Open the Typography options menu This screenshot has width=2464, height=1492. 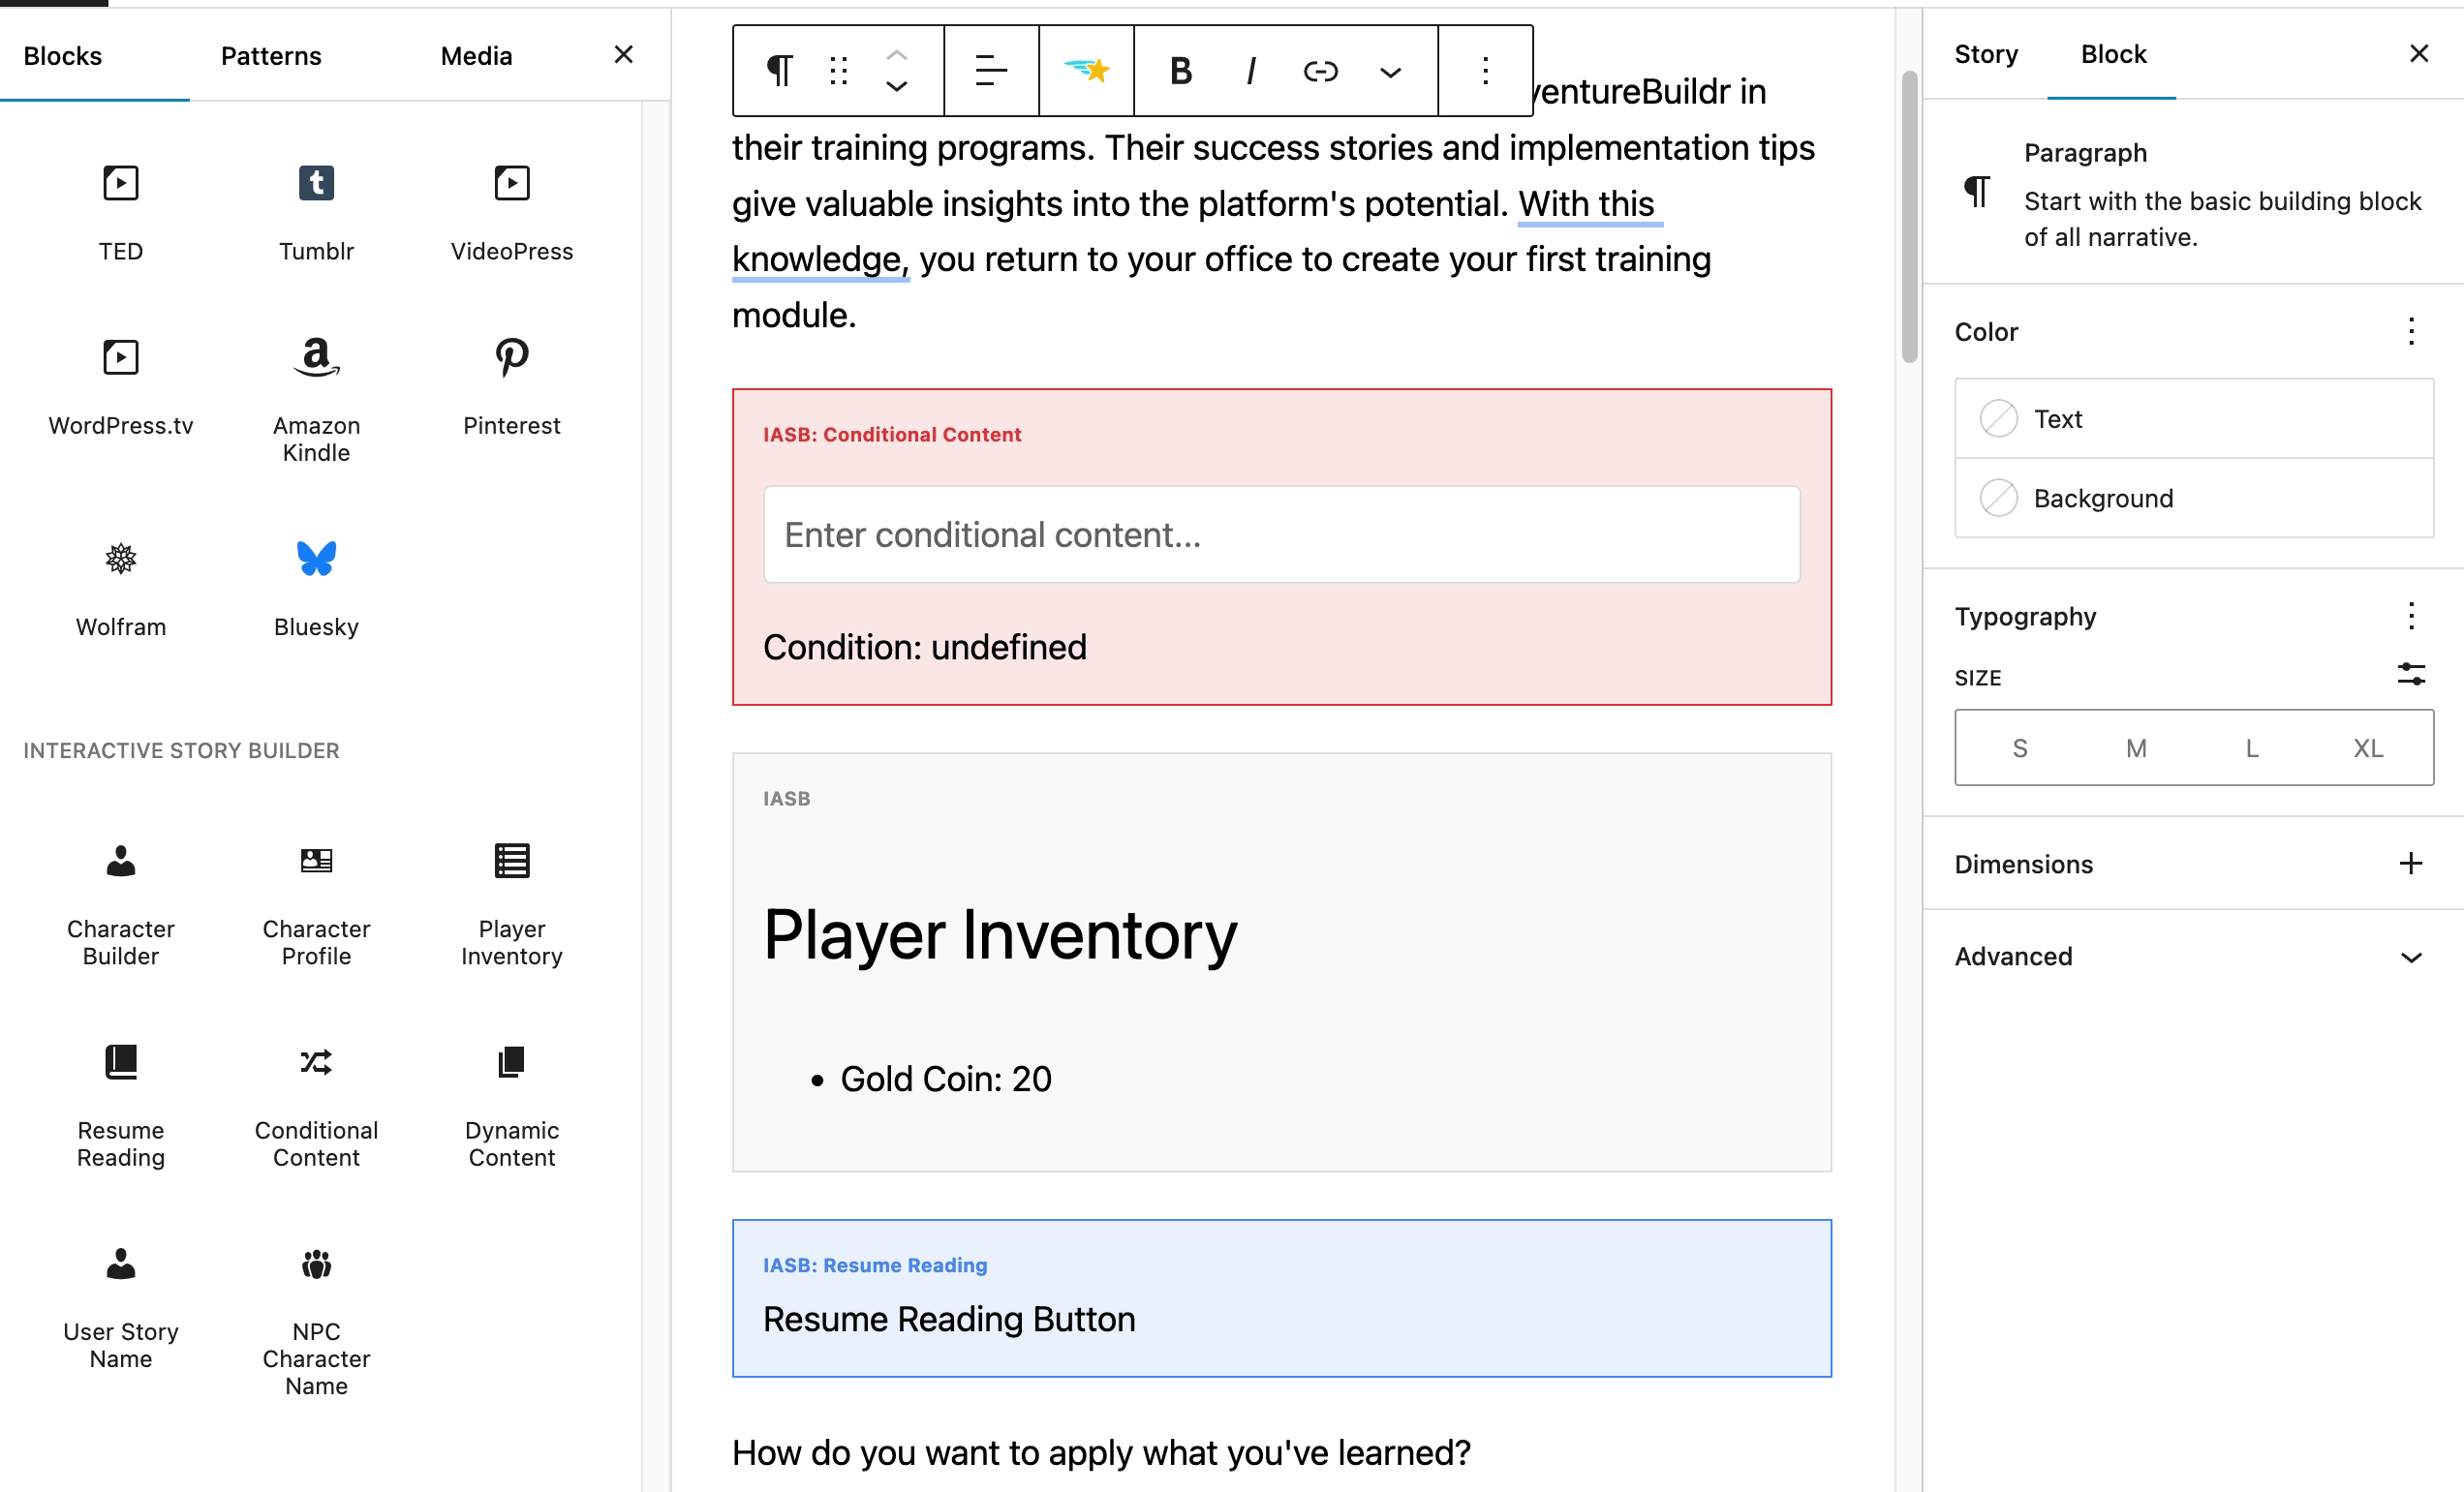pos(2411,617)
